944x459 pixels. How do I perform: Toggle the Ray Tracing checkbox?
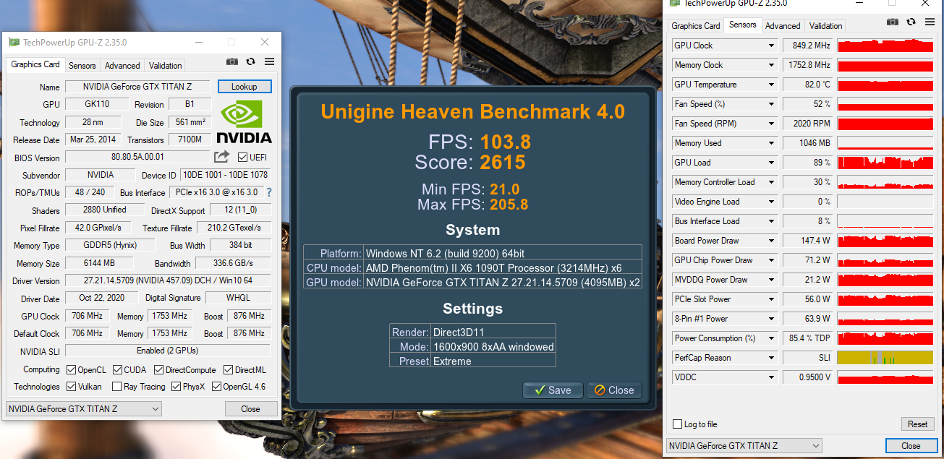click(117, 387)
